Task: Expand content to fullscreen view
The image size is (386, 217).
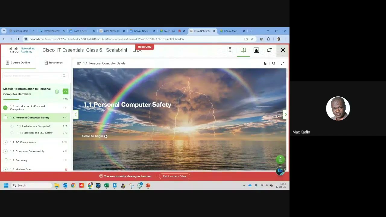Action: click(x=282, y=63)
